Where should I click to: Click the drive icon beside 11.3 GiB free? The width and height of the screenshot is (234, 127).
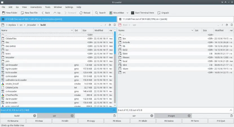point(120,19)
